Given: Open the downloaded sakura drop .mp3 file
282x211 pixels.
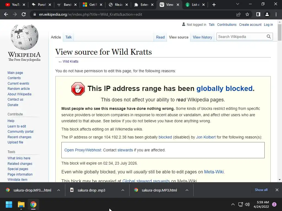Looking at the screenshot, I should 91,190.
